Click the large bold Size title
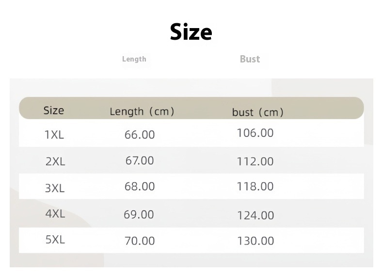This screenshot has width=383, height=277. point(191,32)
